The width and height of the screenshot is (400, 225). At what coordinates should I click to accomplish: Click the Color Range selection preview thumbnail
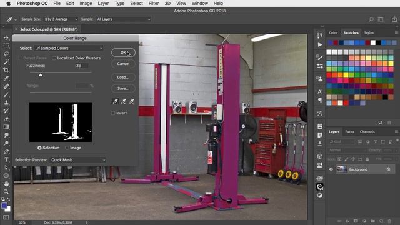61,122
